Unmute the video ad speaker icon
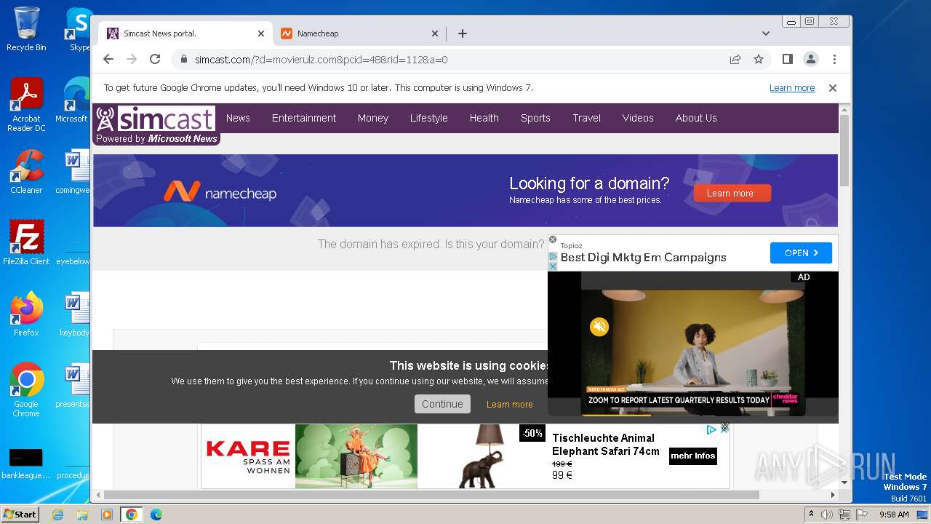This screenshot has height=524, width=931. coord(599,327)
